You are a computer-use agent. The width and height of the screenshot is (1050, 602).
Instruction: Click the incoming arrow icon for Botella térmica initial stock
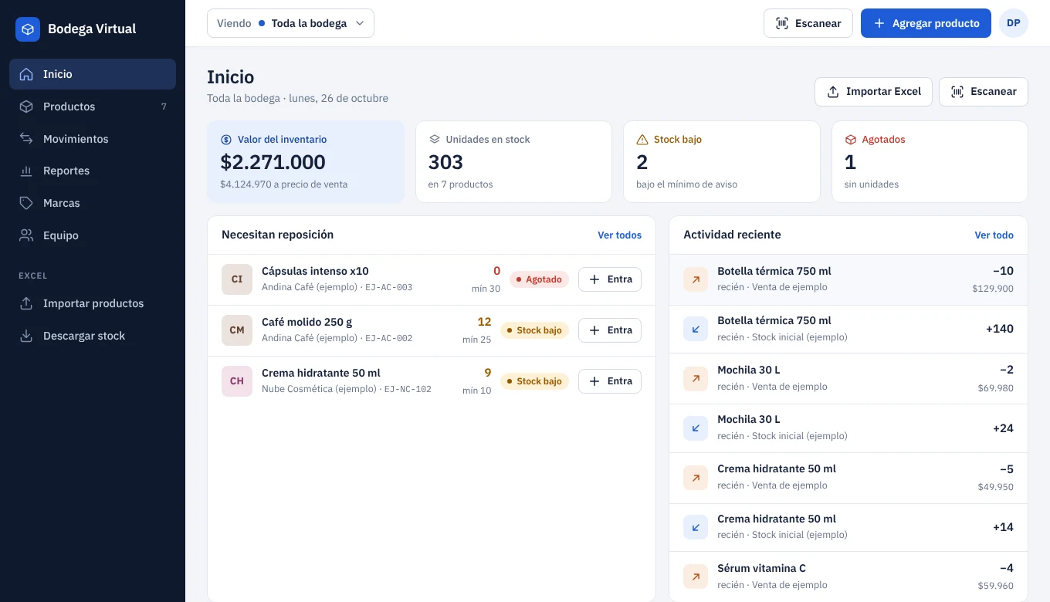pyautogui.click(x=696, y=329)
